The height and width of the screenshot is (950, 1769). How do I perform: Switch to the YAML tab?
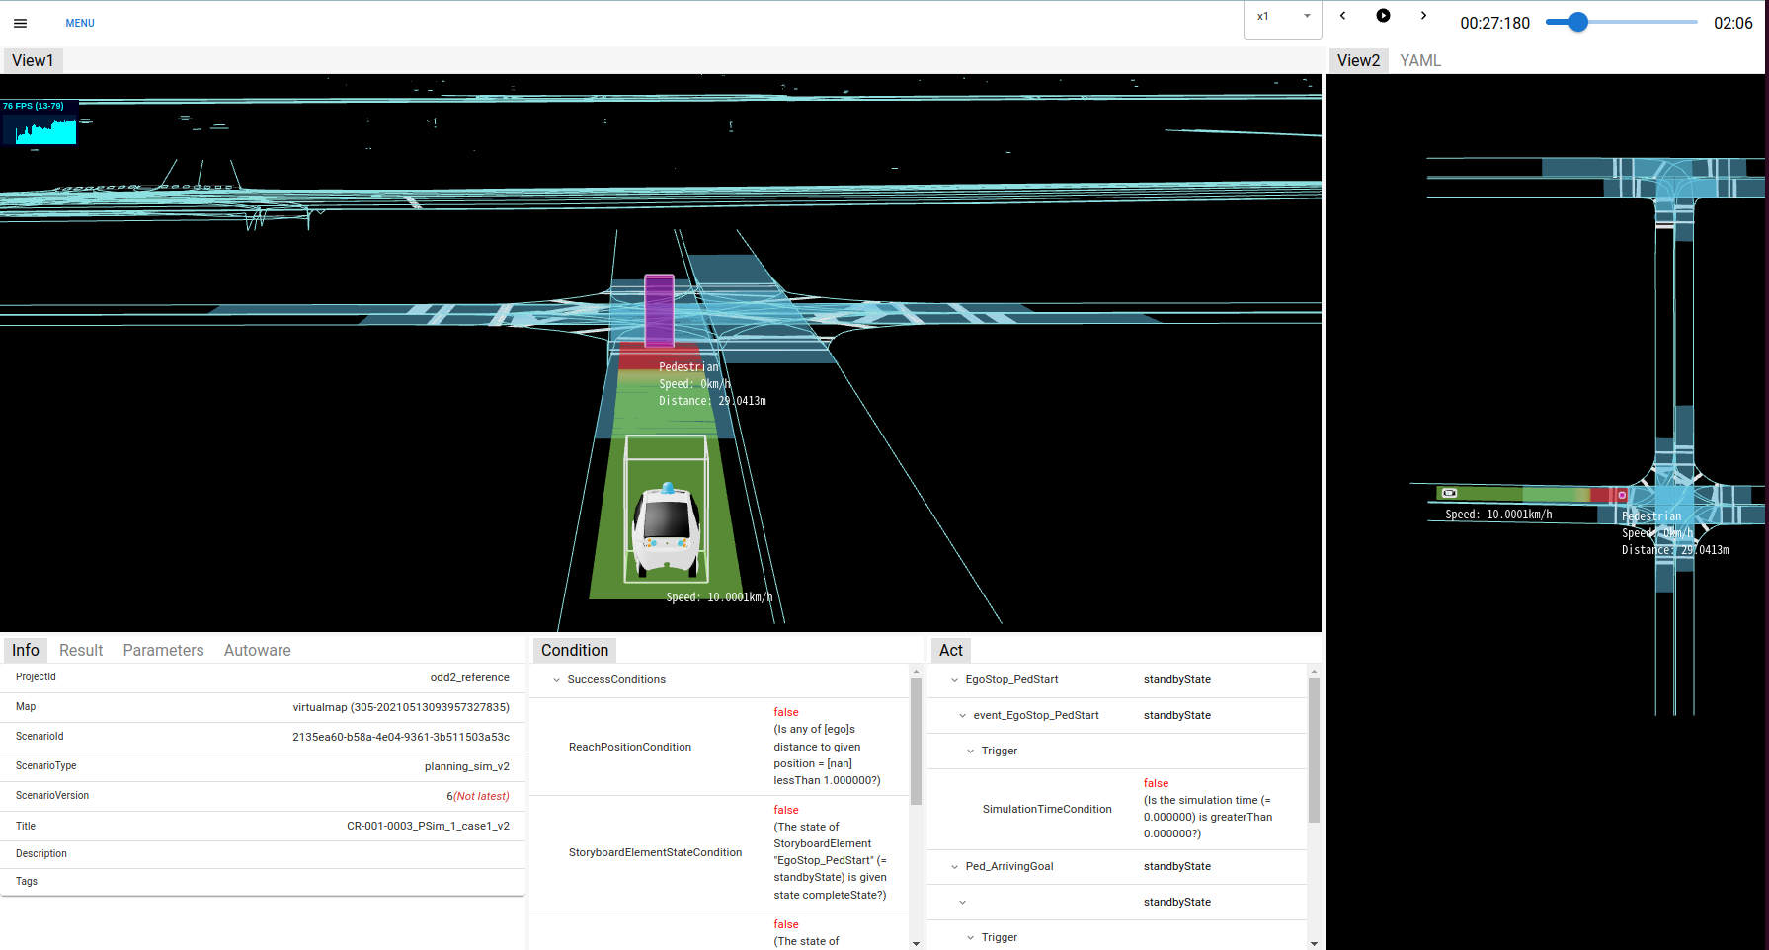pos(1420,60)
